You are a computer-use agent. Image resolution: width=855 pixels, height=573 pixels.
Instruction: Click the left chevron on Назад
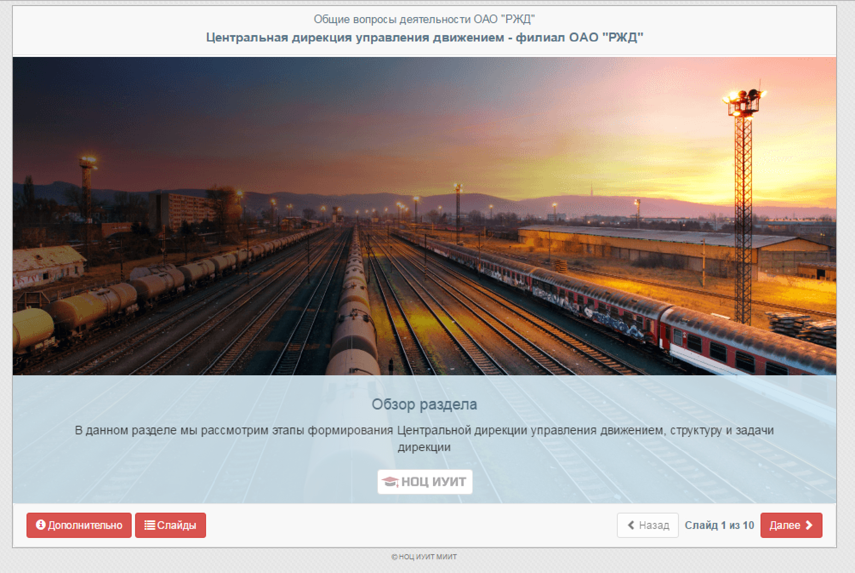point(631,525)
